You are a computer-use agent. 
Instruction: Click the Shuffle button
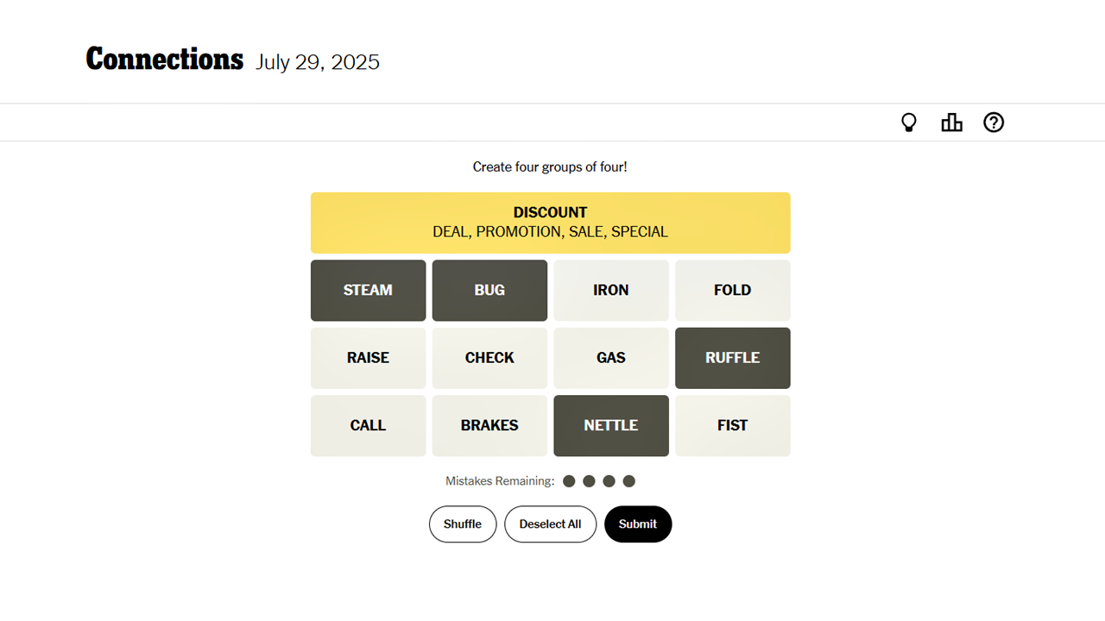point(463,524)
